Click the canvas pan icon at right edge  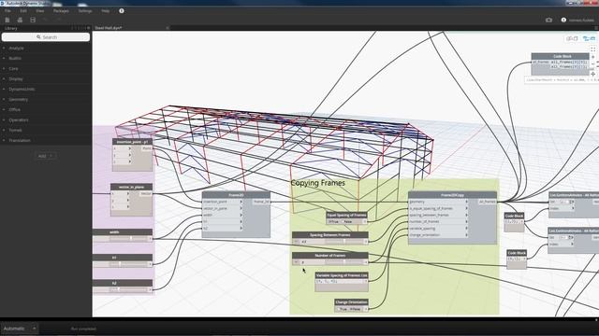click(592, 74)
